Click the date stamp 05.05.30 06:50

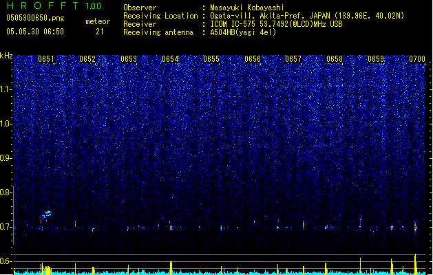35,32
